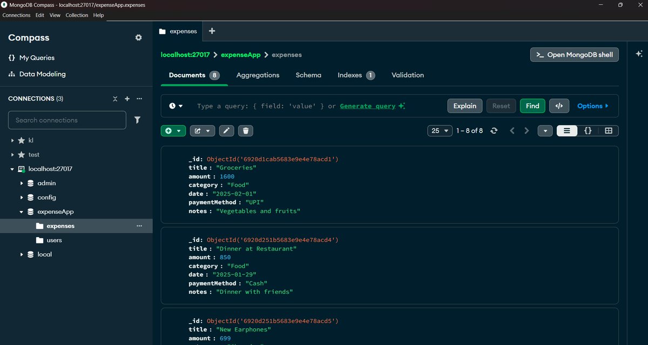Select the expenses workspace tab
This screenshot has height=345, width=648.
(x=178, y=31)
